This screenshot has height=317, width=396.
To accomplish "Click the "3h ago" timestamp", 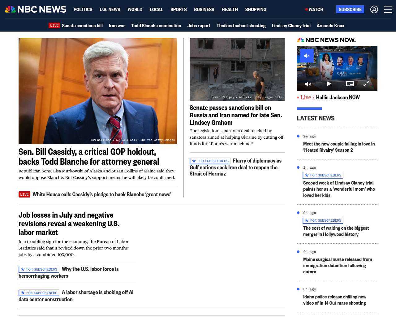I will [x=310, y=289].
